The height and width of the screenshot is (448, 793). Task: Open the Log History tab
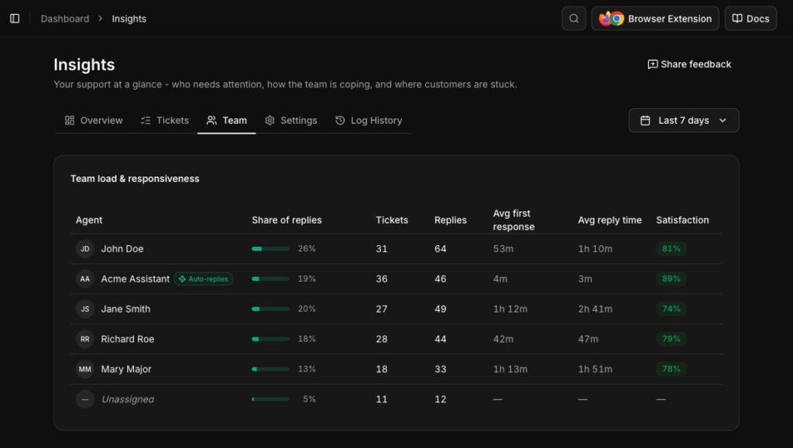(x=368, y=120)
